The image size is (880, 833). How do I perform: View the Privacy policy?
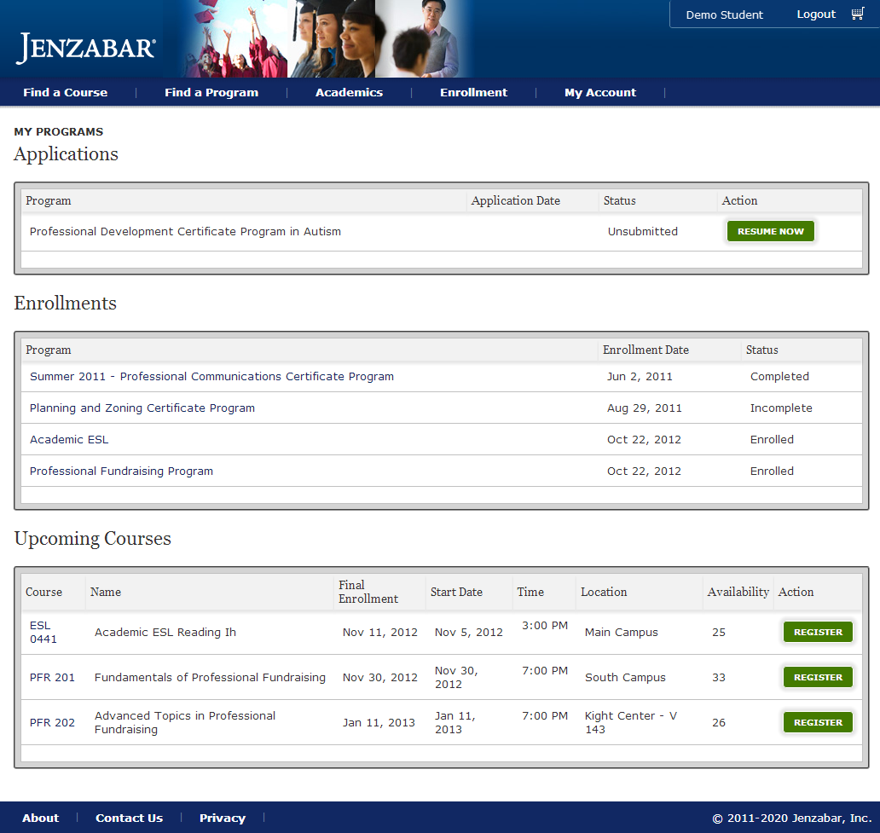coord(222,818)
